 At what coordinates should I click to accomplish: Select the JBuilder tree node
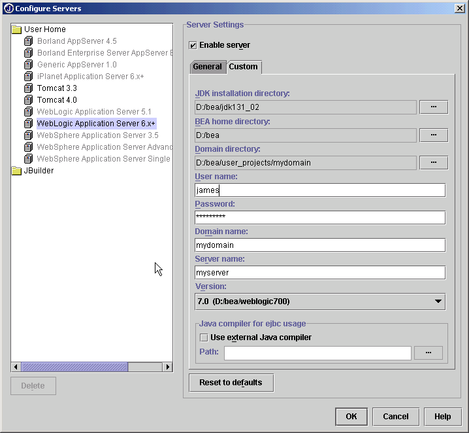pos(39,171)
